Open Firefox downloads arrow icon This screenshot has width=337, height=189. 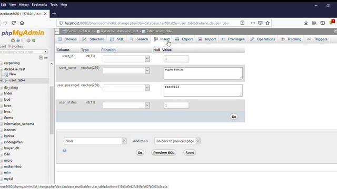click(306, 23)
